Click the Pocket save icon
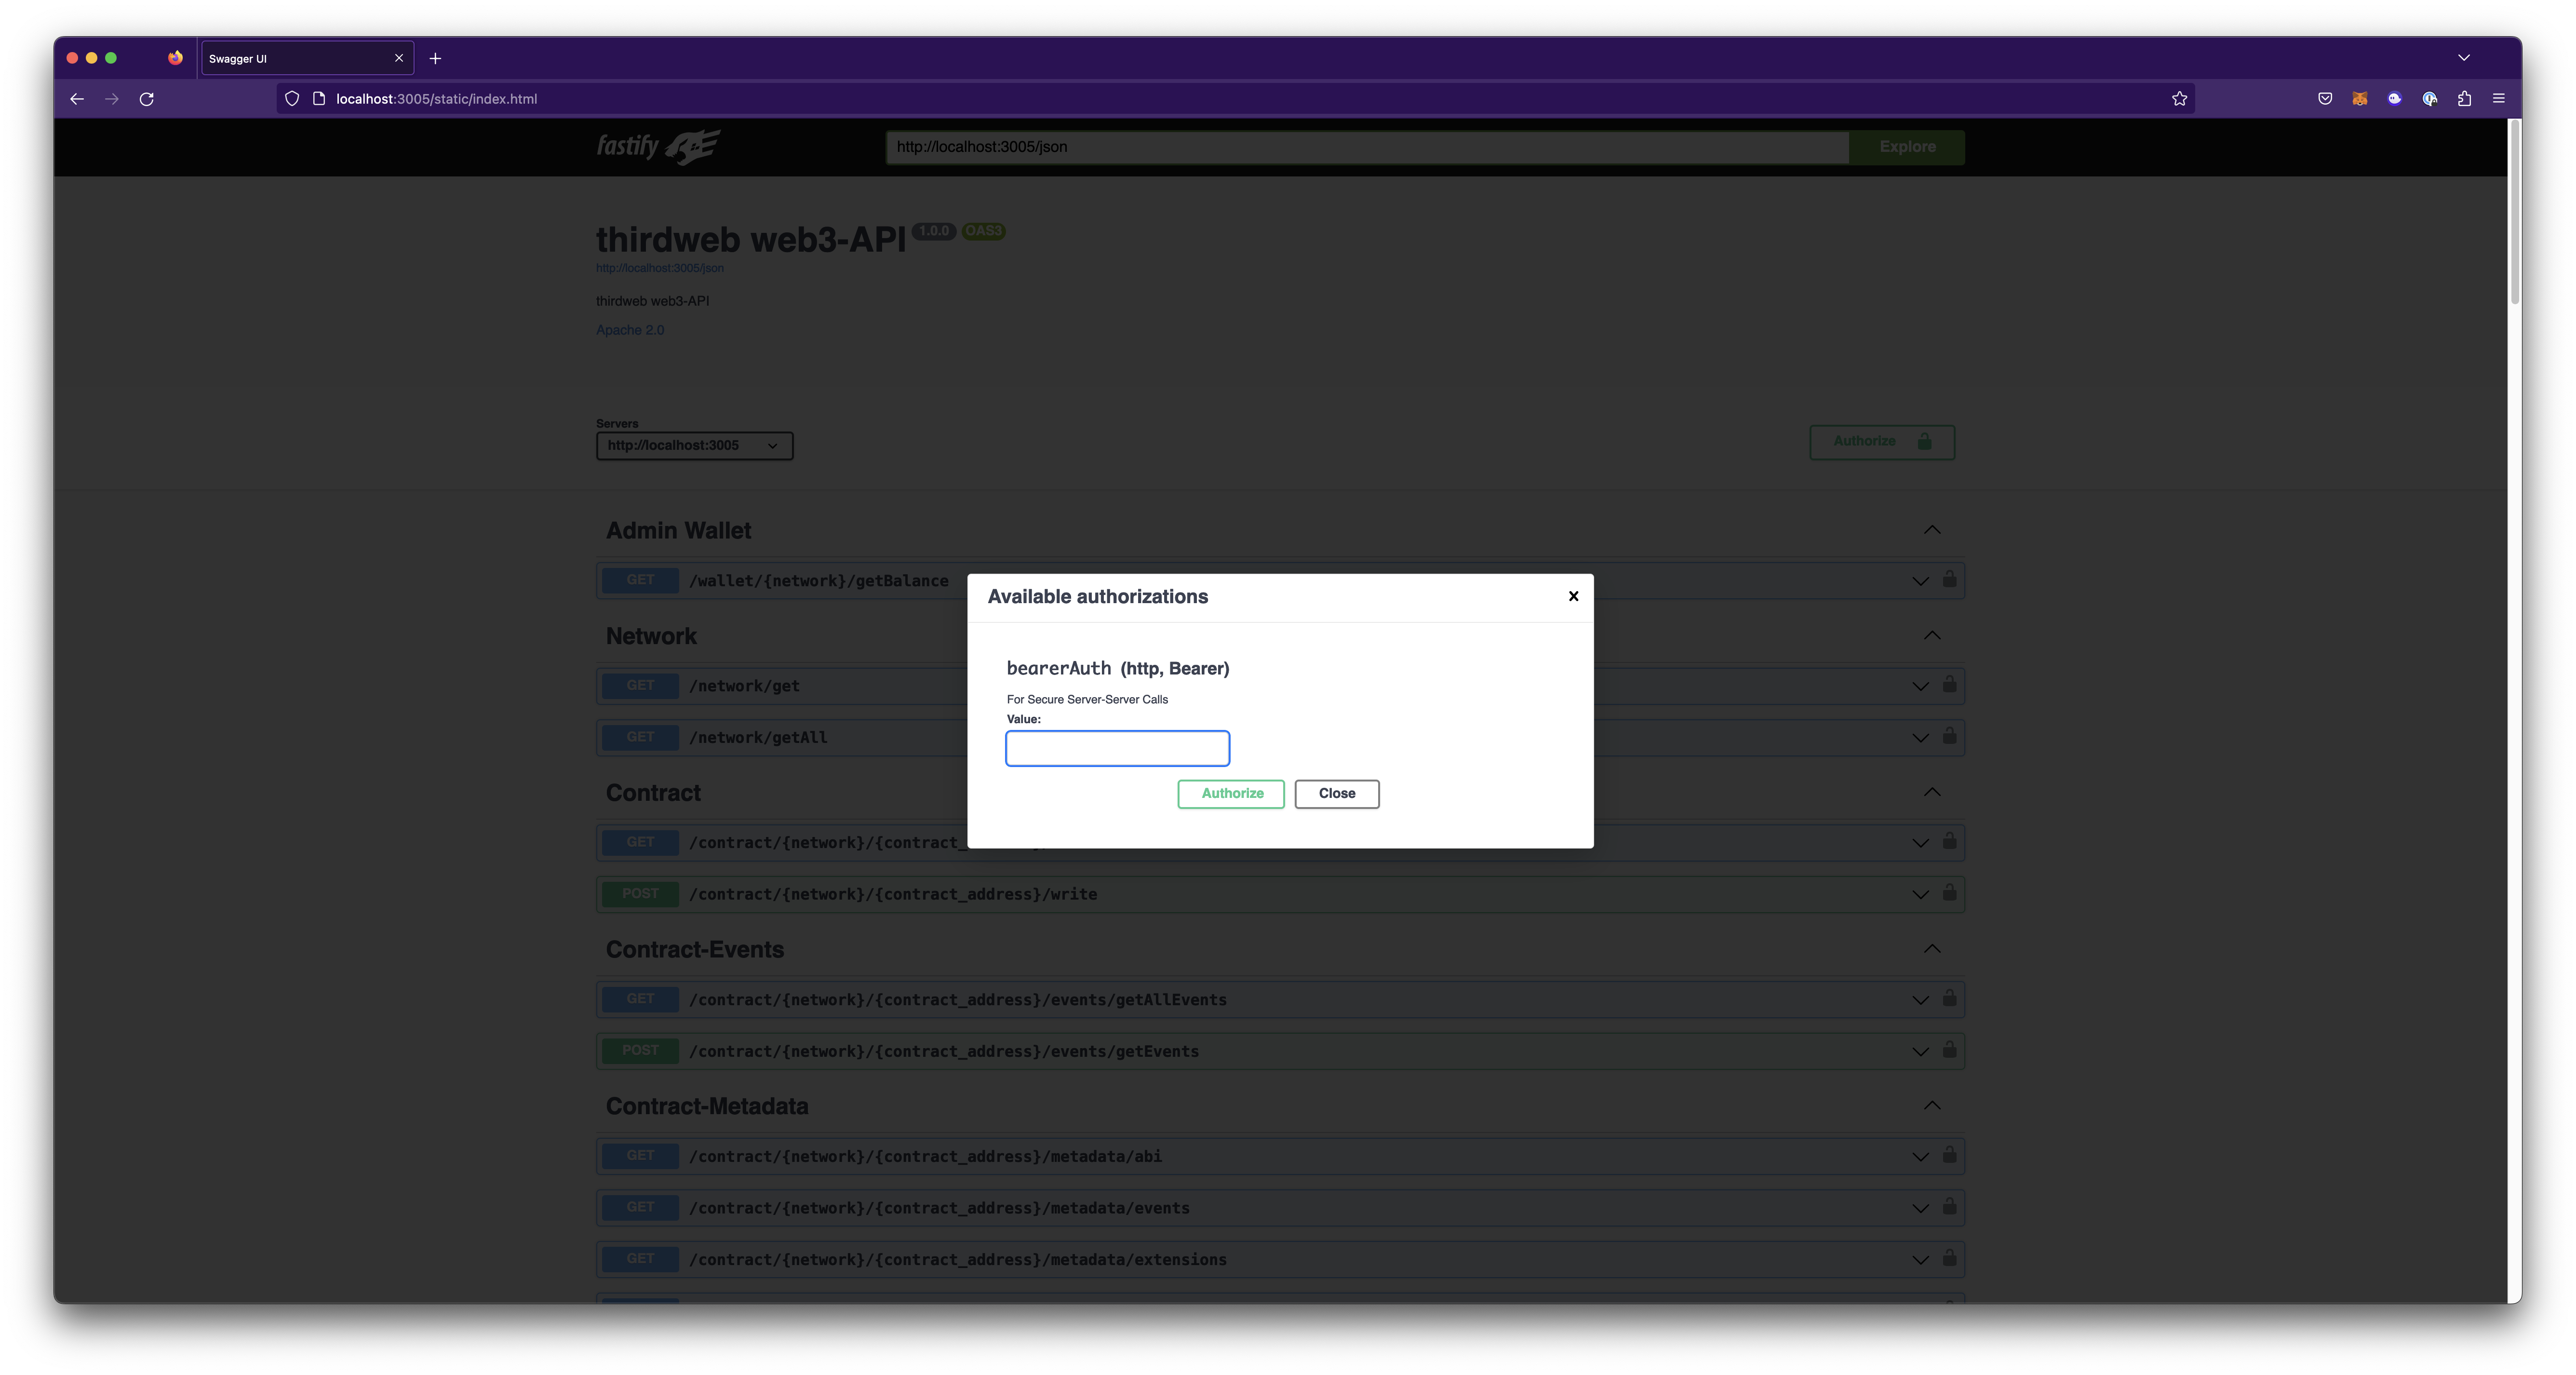2576x1375 pixels. [x=2325, y=99]
